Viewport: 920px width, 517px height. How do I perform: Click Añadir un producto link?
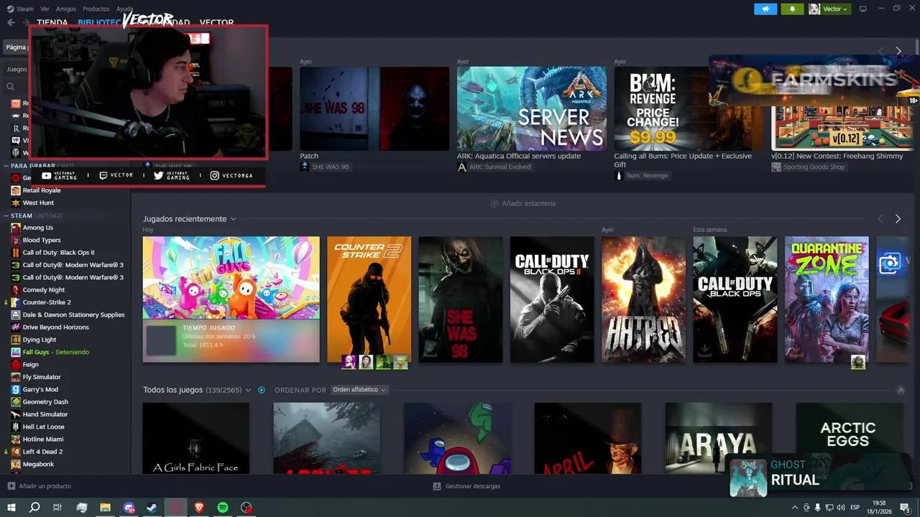click(45, 486)
